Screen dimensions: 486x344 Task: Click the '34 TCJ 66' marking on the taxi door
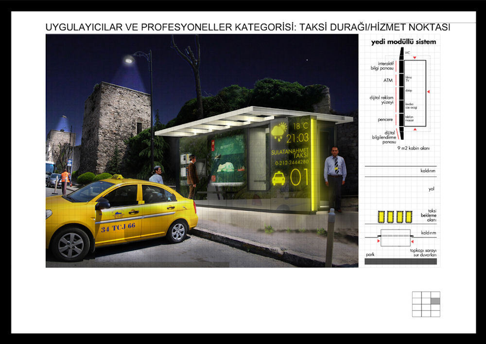(118, 227)
